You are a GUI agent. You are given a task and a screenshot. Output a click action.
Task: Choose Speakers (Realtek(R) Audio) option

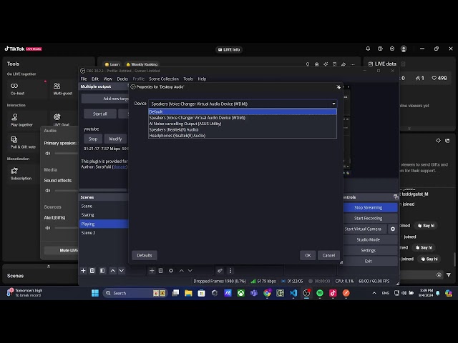(243, 129)
